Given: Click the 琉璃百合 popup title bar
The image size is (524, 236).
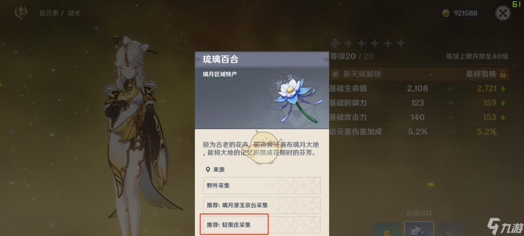Looking at the screenshot, I should click(x=262, y=59).
